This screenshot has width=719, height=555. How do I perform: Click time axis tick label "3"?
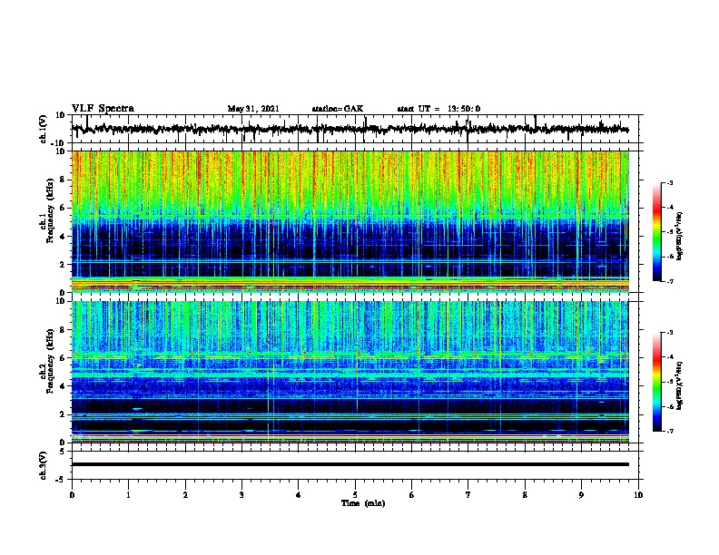point(241,495)
